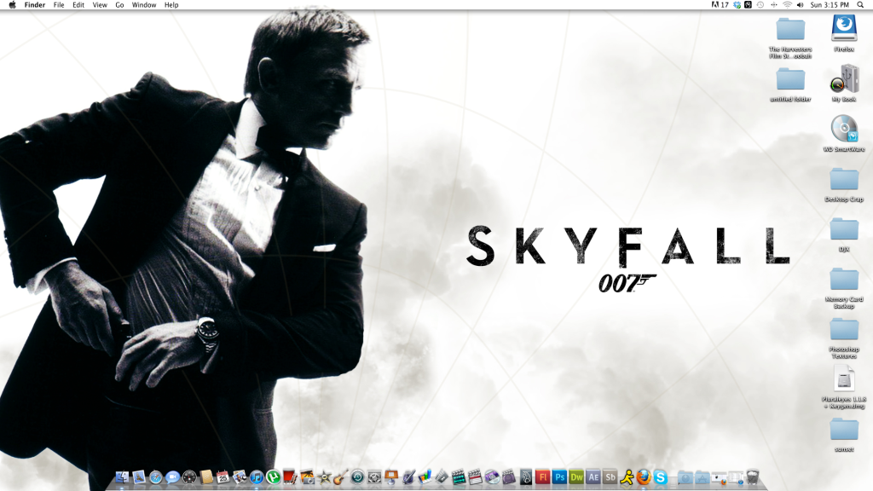Select the Firefox disk image on desktop
This screenshot has width=873, height=491.
(844, 28)
